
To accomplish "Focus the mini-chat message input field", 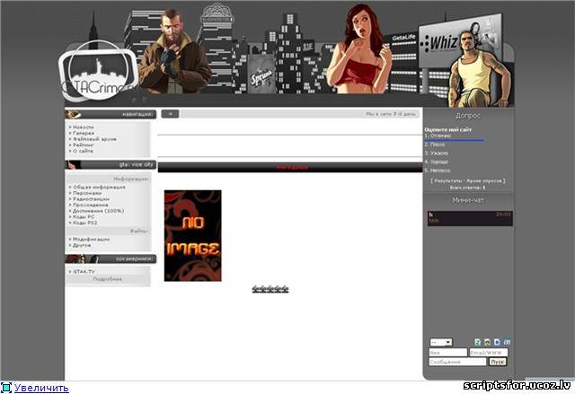I will pos(457,362).
